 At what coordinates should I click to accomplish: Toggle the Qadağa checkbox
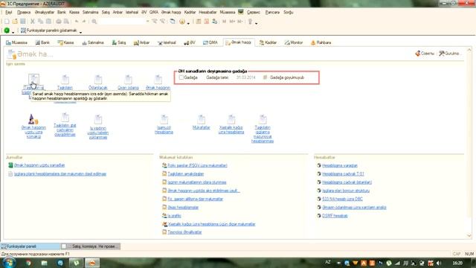tap(181, 77)
